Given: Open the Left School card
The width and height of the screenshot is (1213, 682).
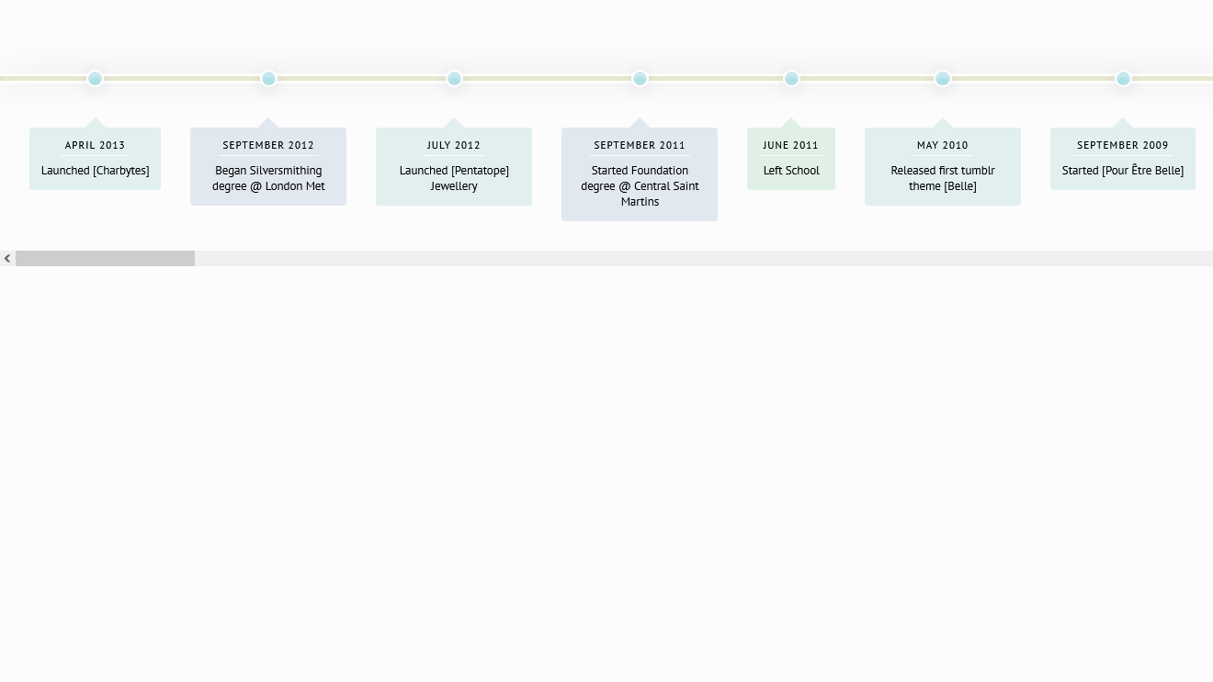Looking at the screenshot, I should pyautogui.click(x=791, y=159).
